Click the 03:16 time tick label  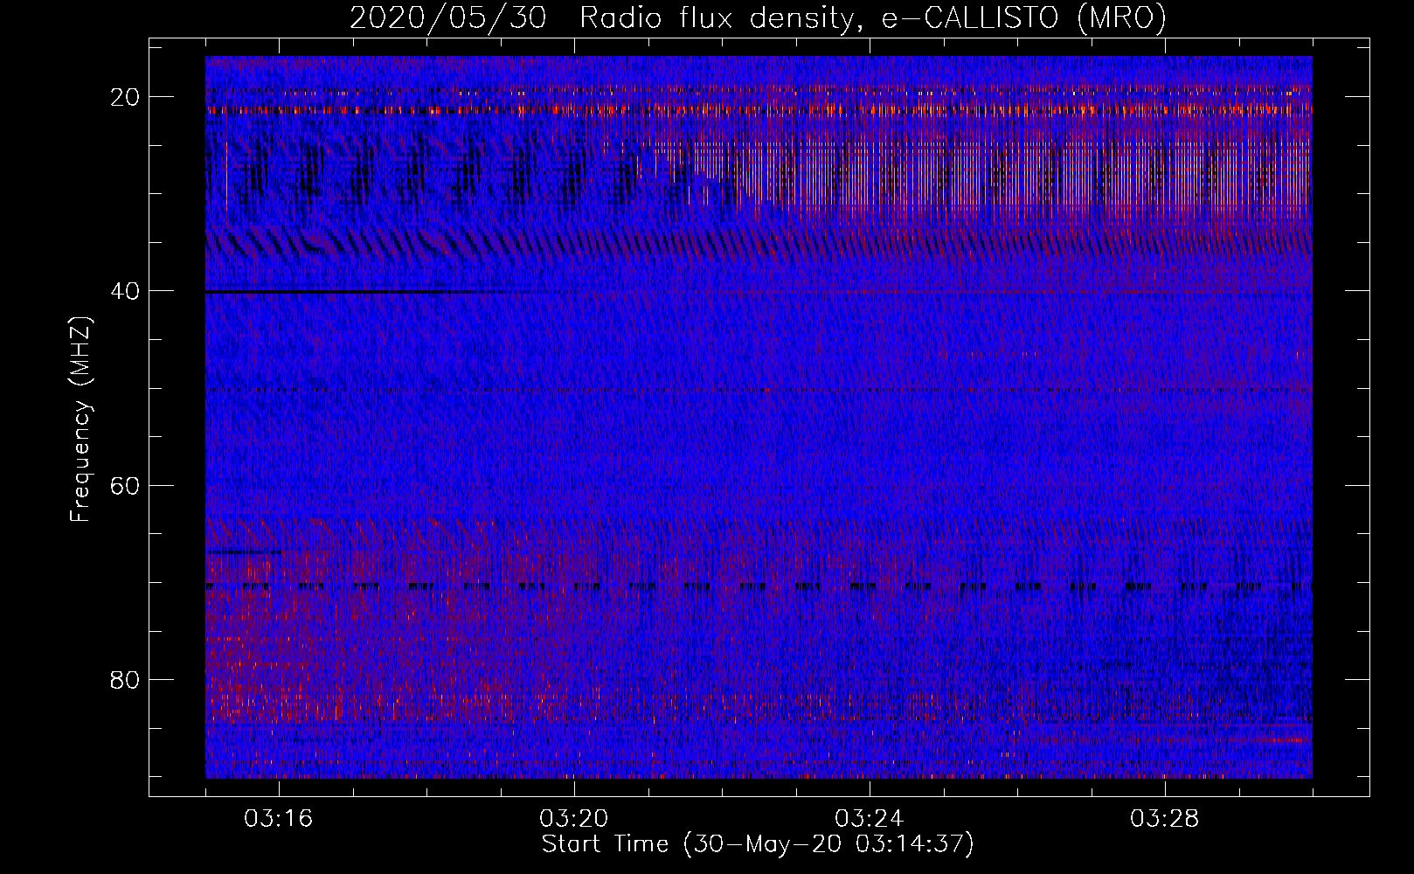pyautogui.click(x=279, y=819)
